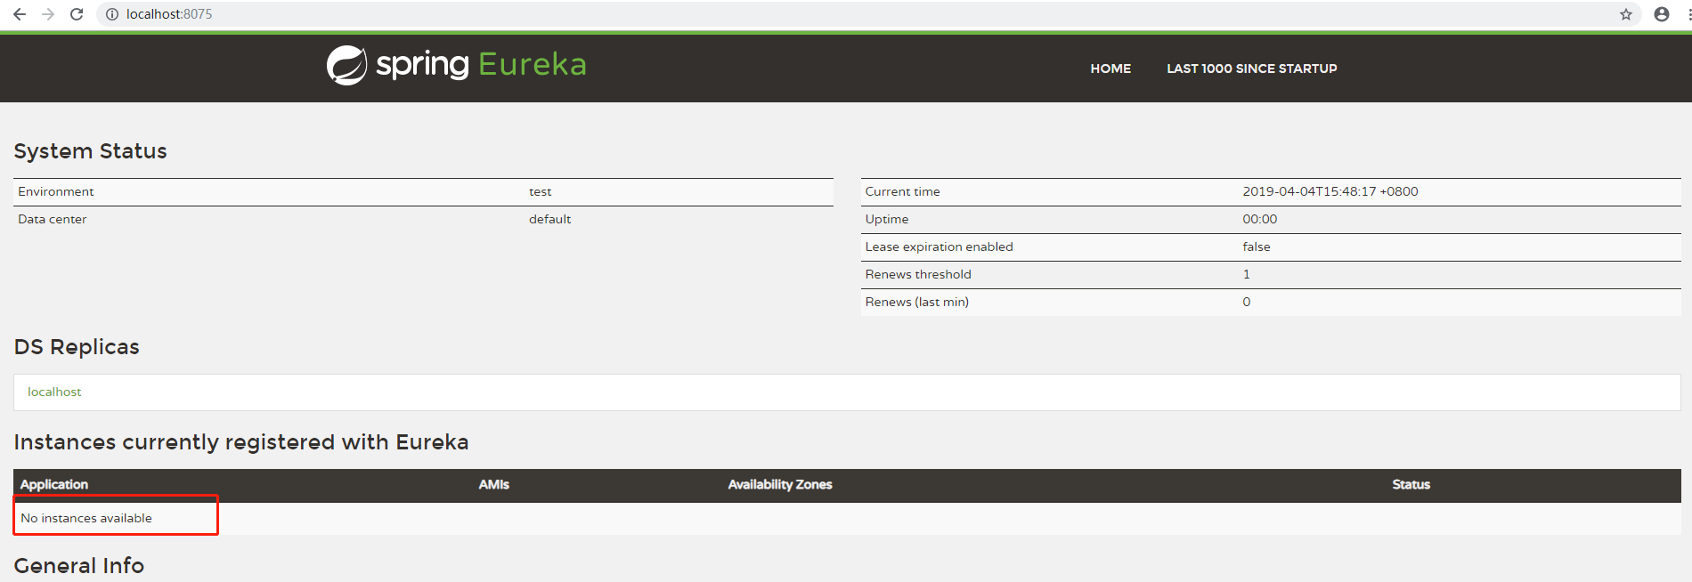Click the DS Replicas heading

coord(77,347)
